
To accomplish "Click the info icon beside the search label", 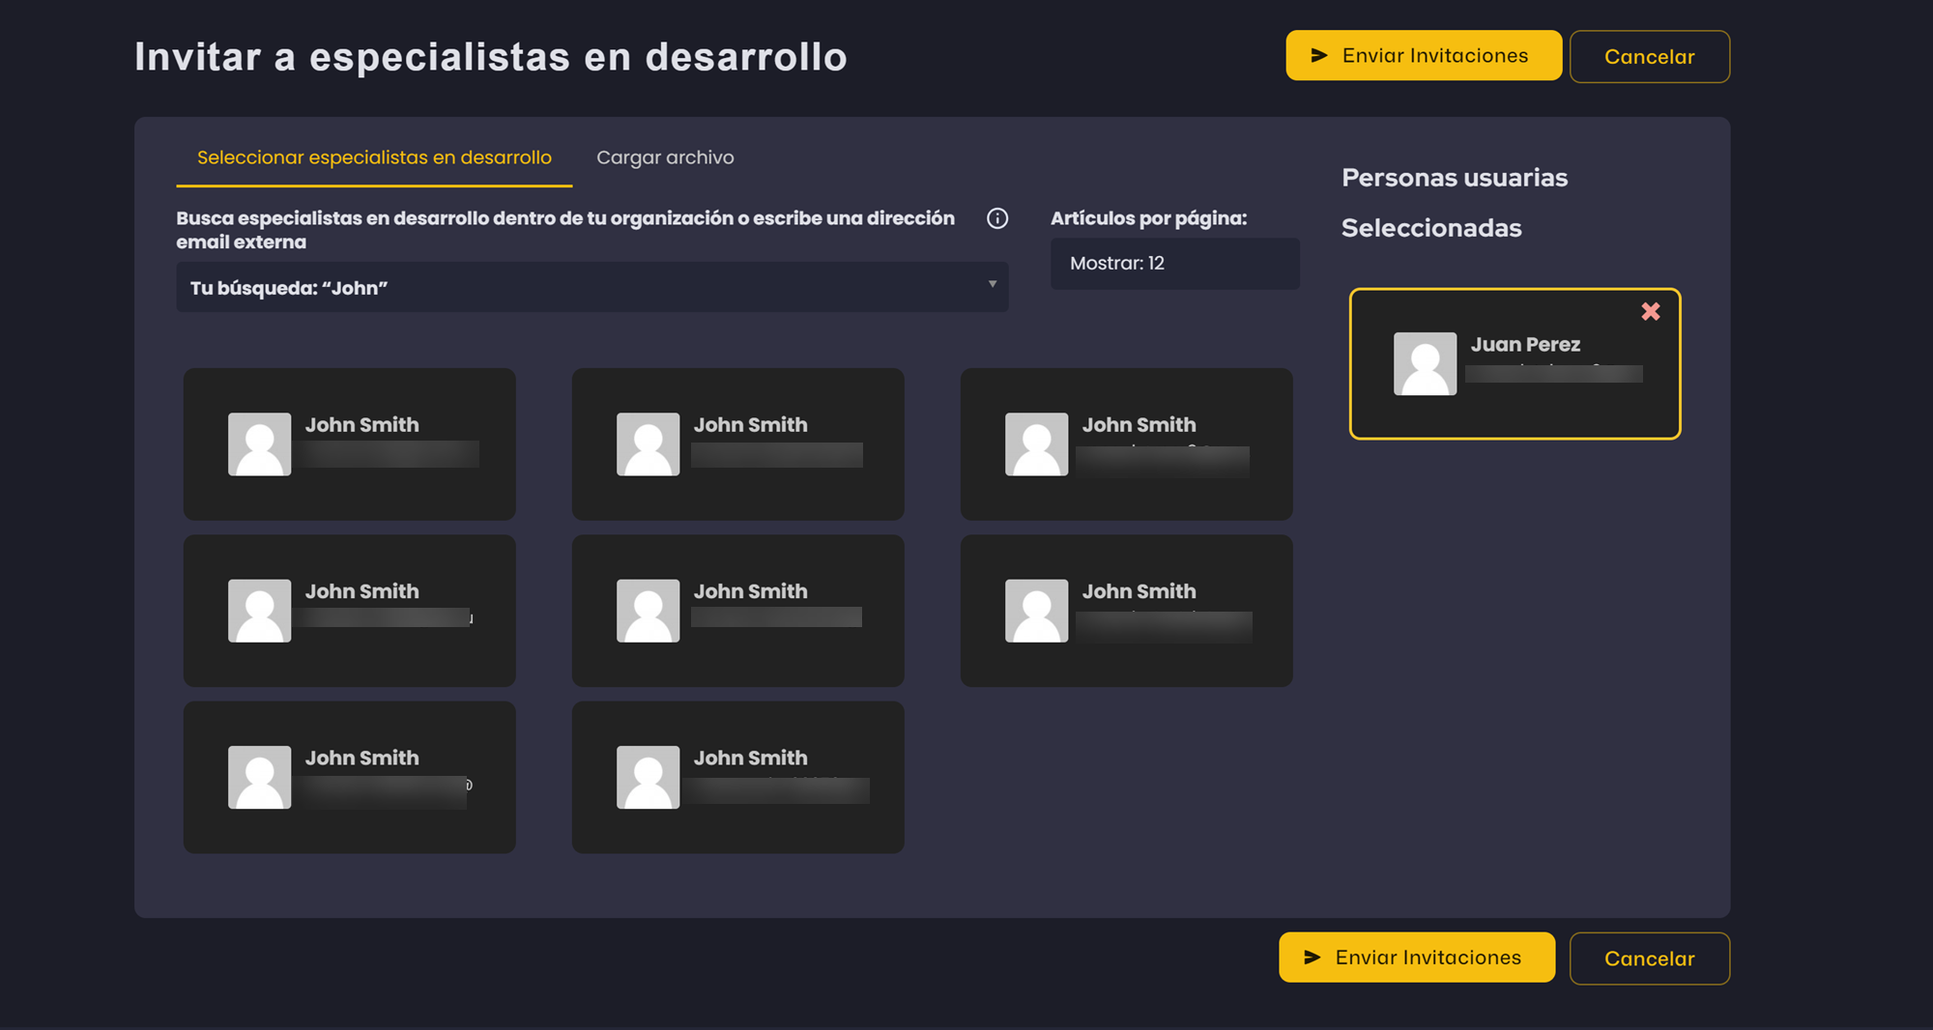I will 997,218.
